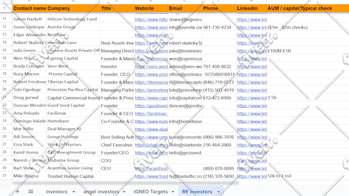The height and width of the screenshot is (196, 349).
Task: Switch to the angel investors sheet tab
Action: (x=101, y=192)
